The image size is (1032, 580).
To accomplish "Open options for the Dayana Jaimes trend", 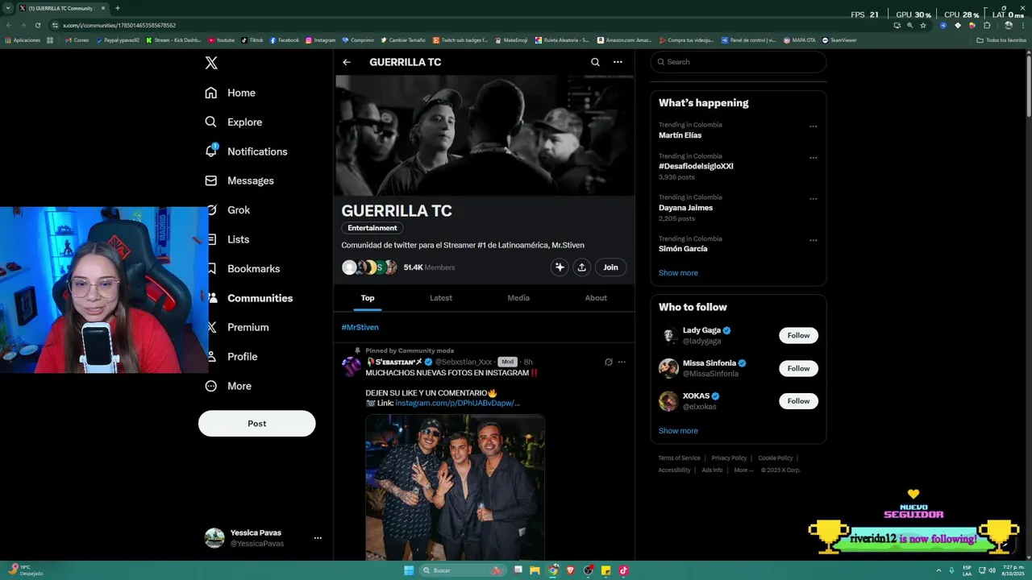I will (814, 199).
